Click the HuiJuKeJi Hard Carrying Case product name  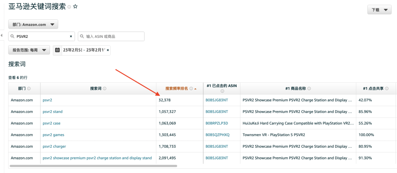[298, 123]
